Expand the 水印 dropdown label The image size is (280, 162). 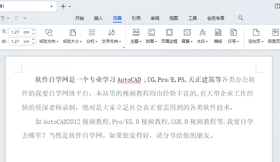coord(202,41)
